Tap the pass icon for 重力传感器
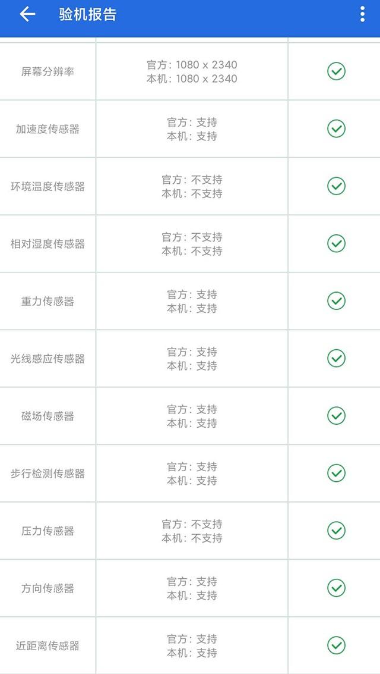 pos(336,301)
